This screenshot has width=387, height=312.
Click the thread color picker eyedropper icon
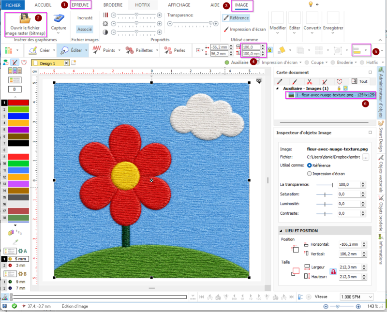(15, 242)
